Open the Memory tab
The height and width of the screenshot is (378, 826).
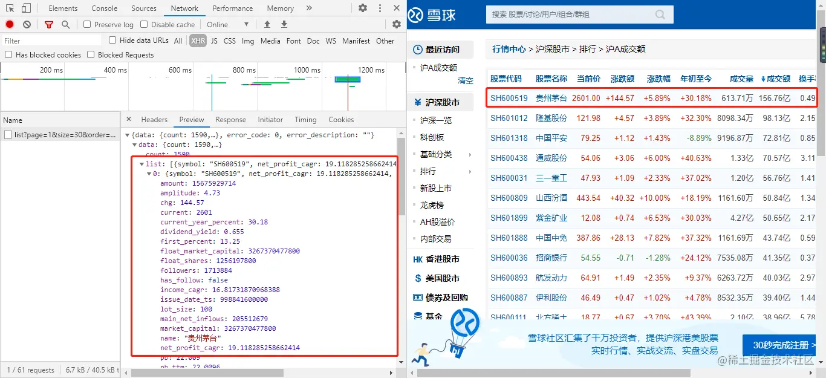coord(280,8)
